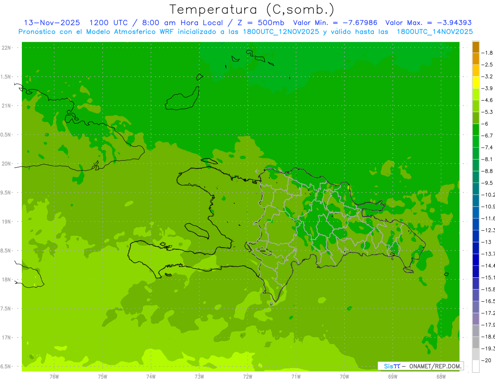The image size is (495, 382).
Task: Click the "75W" longitude label
Action: [x=103, y=376]
